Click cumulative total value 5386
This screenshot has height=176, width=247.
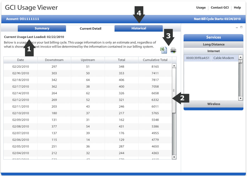coord(155,126)
